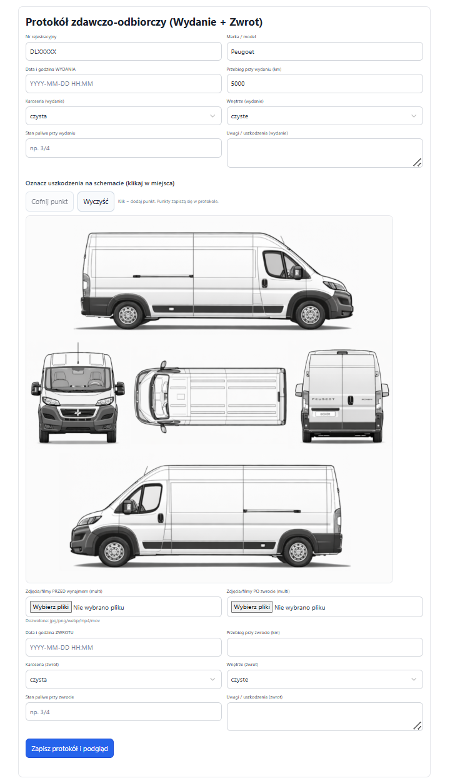Open the Karoseria (zwrot) dropdown
460x778 pixels.
(x=124, y=679)
